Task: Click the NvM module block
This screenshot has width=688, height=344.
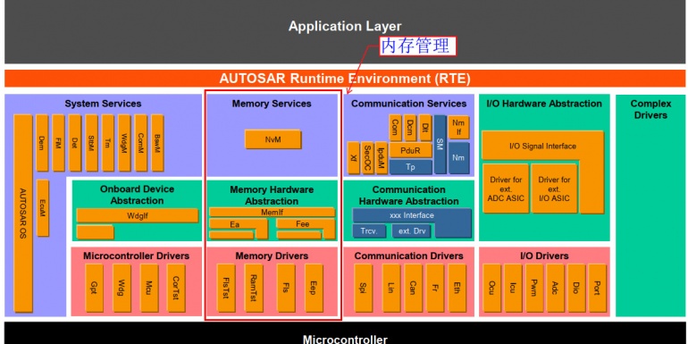Action: [x=273, y=139]
